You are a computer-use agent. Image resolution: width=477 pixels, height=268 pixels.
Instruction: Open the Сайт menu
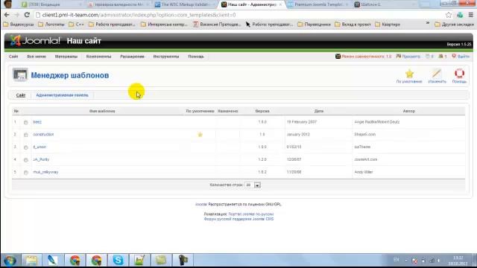(x=13, y=57)
